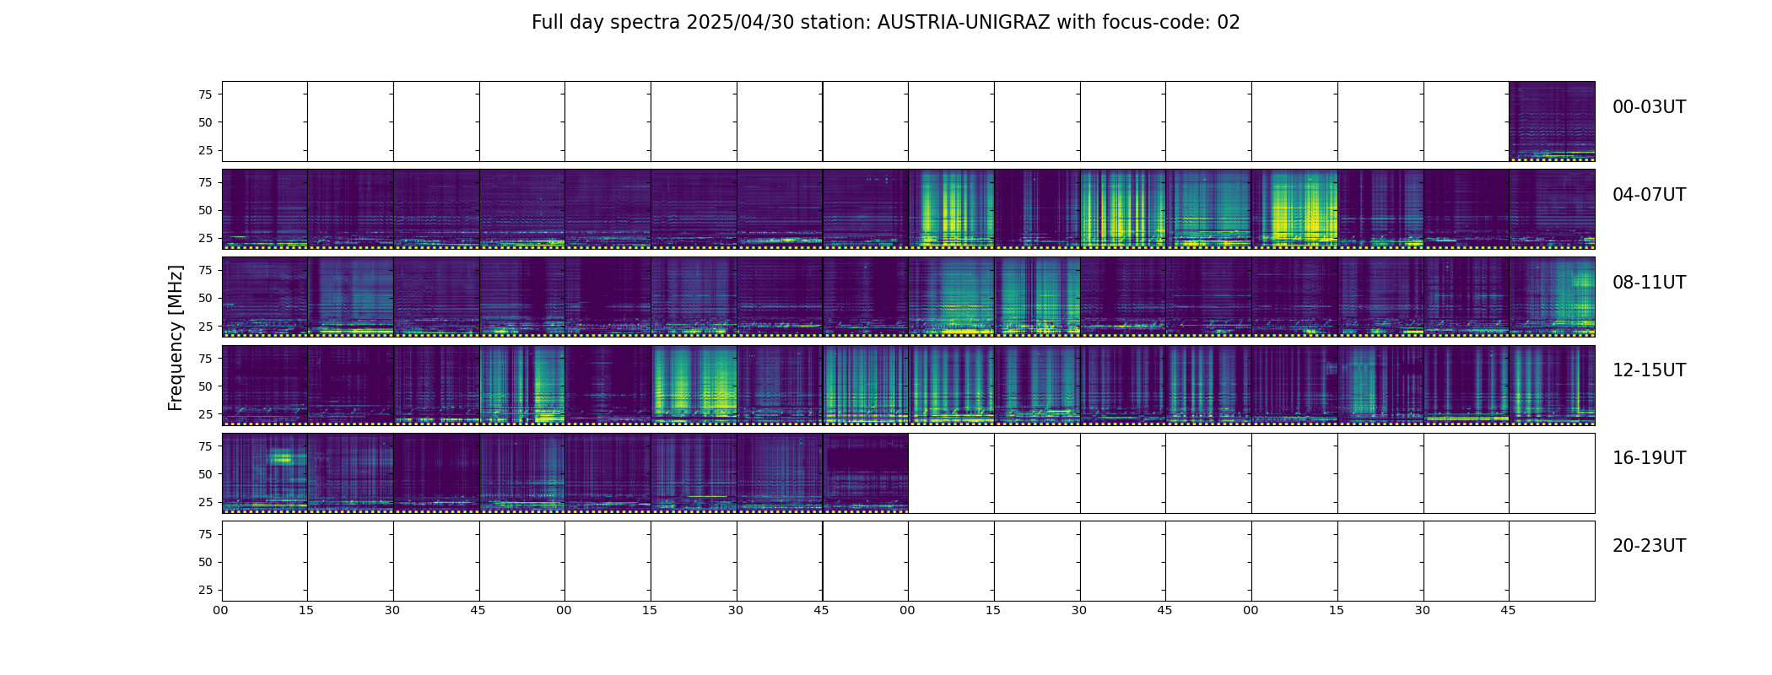Click the yellow 65 MHz spot in 16-19UT row
The image size is (1772, 675).
click(x=281, y=458)
